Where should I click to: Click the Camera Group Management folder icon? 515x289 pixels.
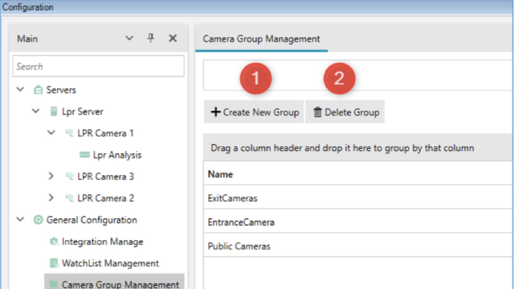pos(54,284)
